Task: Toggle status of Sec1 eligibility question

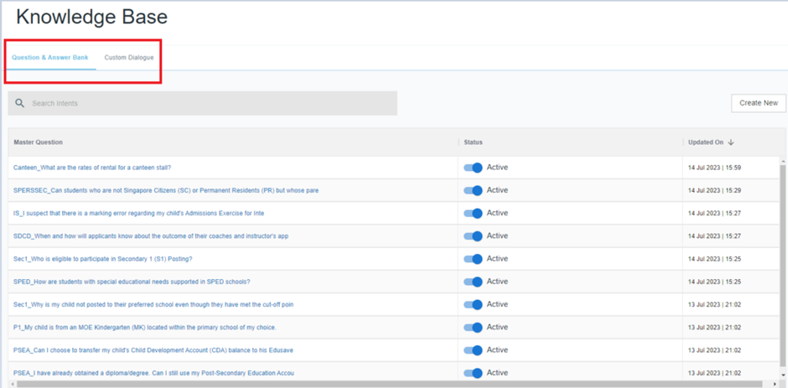Action: click(473, 259)
